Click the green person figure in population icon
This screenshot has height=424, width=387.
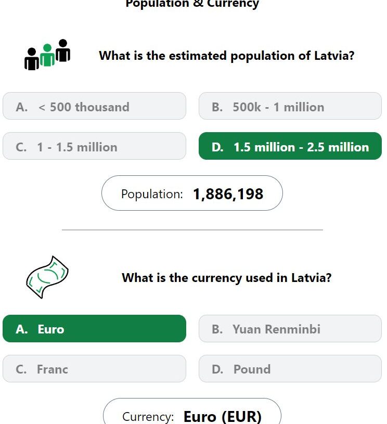pos(47,55)
